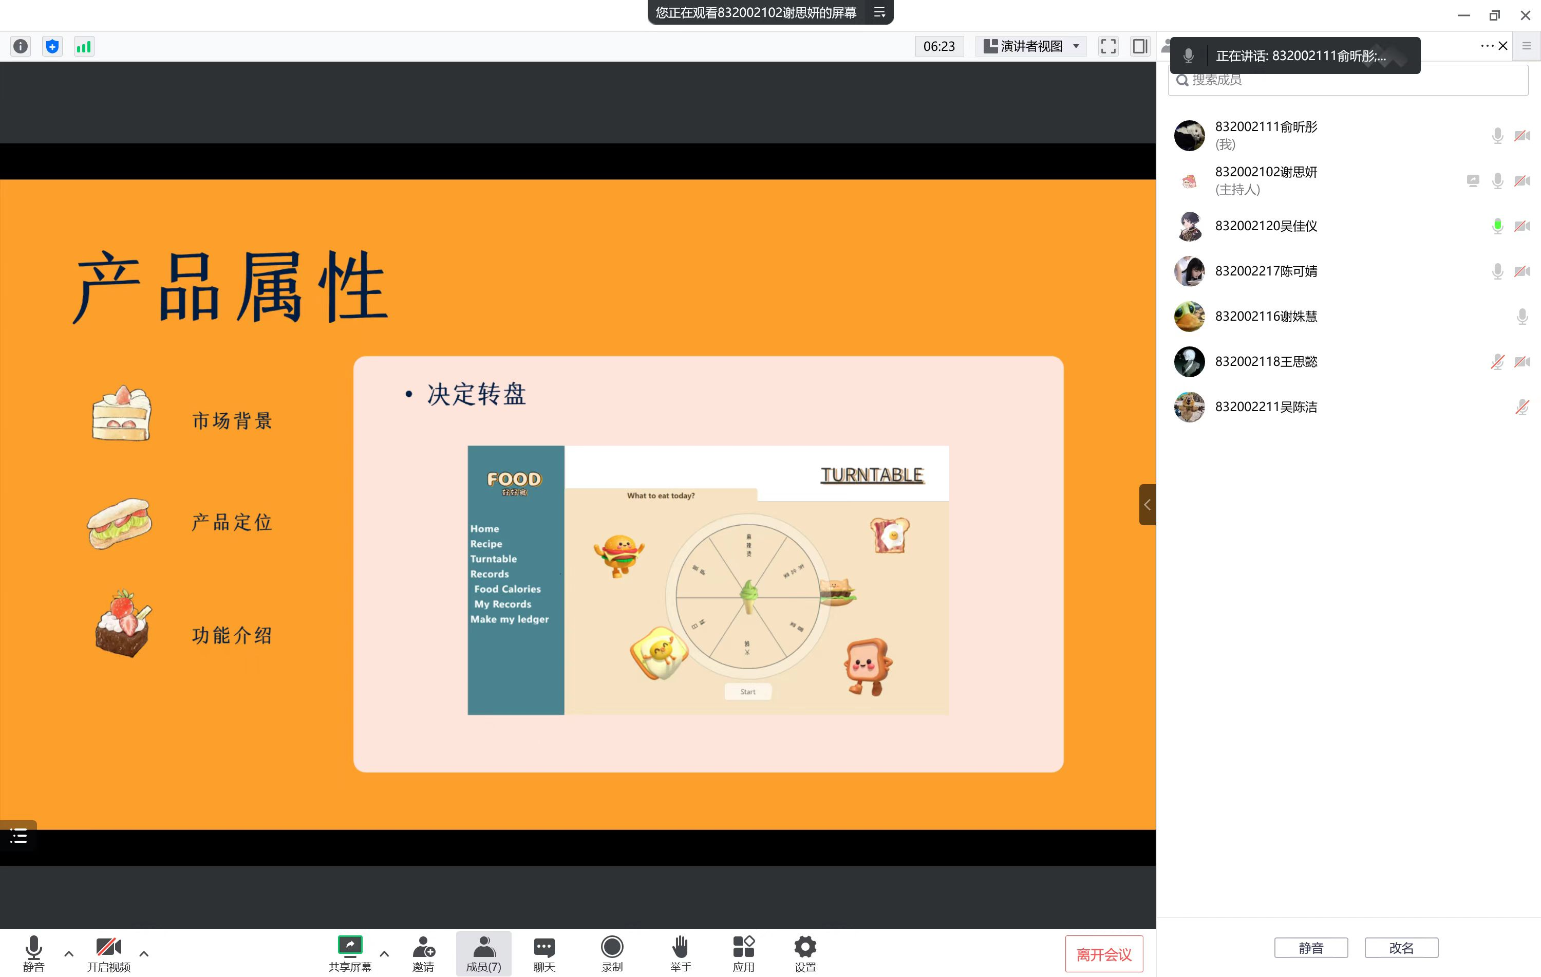Mute my microphone in the toolbar
Viewport: 1541px width, 977px height.
coord(33,953)
